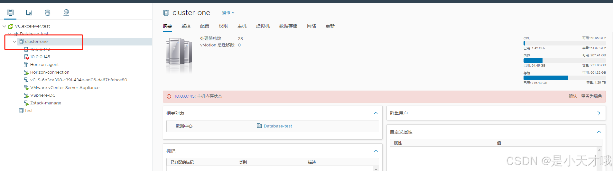The height and width of the screenshot is (171, 613).
Task: Select VC.excelever.test root node
Action: (x=33, y=26)
